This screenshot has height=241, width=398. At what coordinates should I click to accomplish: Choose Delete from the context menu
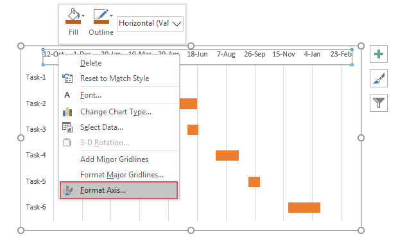tap(119, 63)
